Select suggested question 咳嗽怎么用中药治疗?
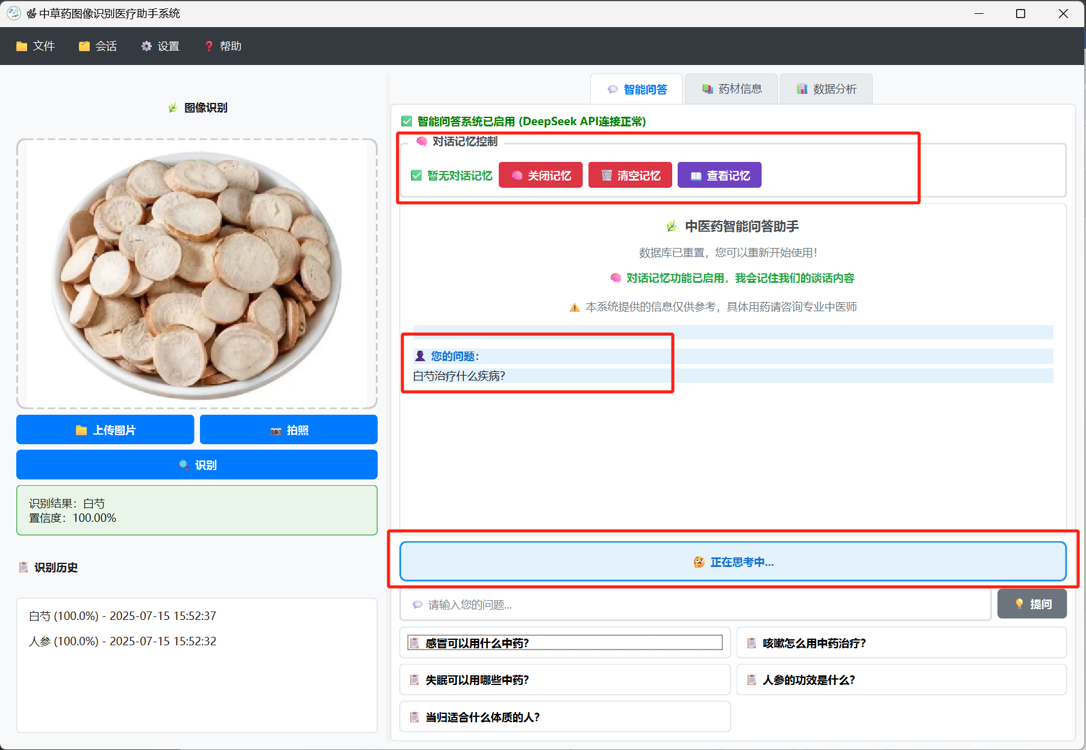Viewport: 1086px width, 750px height. 902,643
